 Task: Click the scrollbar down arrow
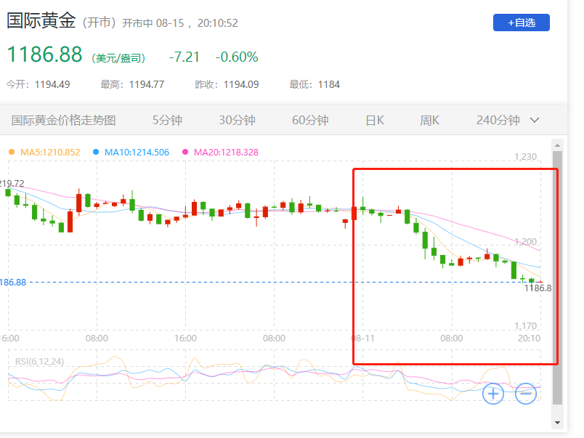tap(557, 422)
